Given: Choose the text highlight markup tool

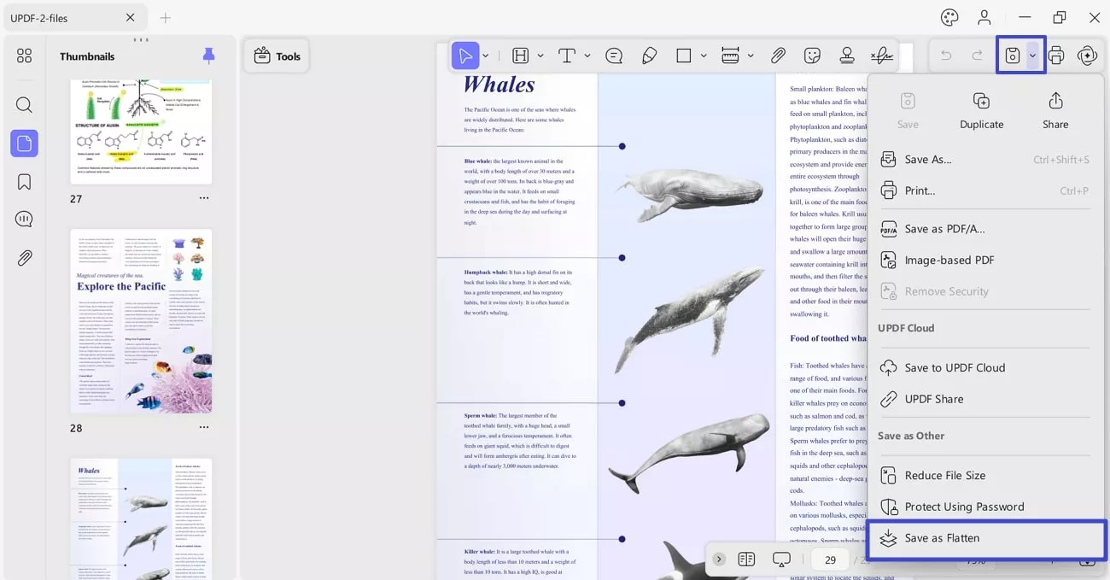Looking at the screenshot, I should tap(520, 56).
